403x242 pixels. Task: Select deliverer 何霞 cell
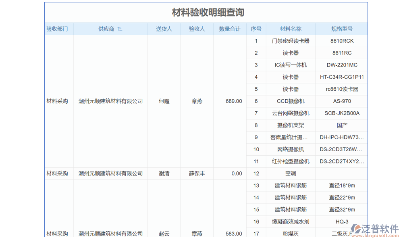164,101
